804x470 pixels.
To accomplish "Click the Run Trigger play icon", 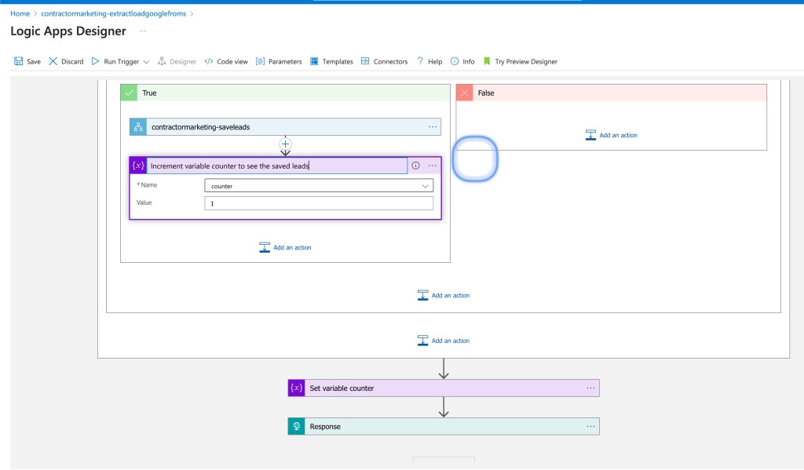I will 95,61.
